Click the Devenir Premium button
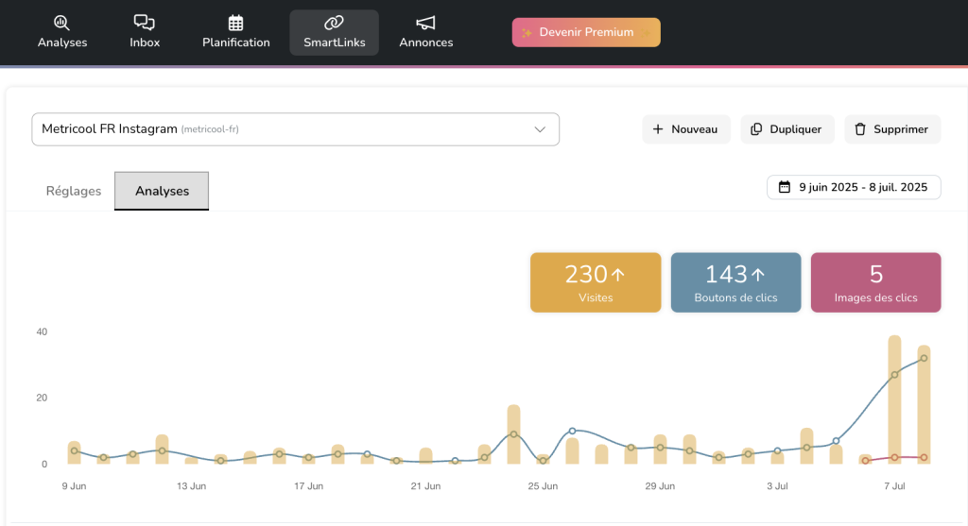The width and height of the screenshot is (968, 526). (586, 32)
